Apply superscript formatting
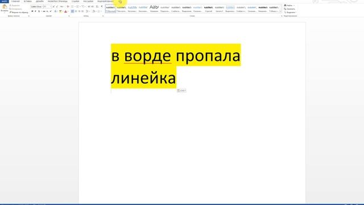Viewport: 364px width, 205px height. click(x=51, y=11)
